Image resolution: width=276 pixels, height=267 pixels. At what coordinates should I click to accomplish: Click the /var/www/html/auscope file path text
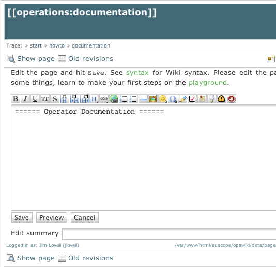pyautogui.click(x=225, y=245)
